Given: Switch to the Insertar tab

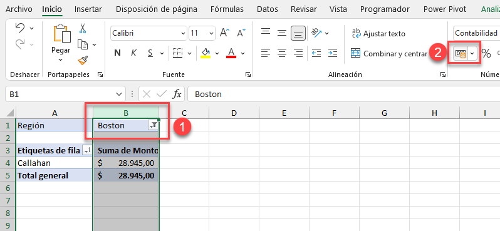Looking at the screenshot, I should [x=88, y=9].
